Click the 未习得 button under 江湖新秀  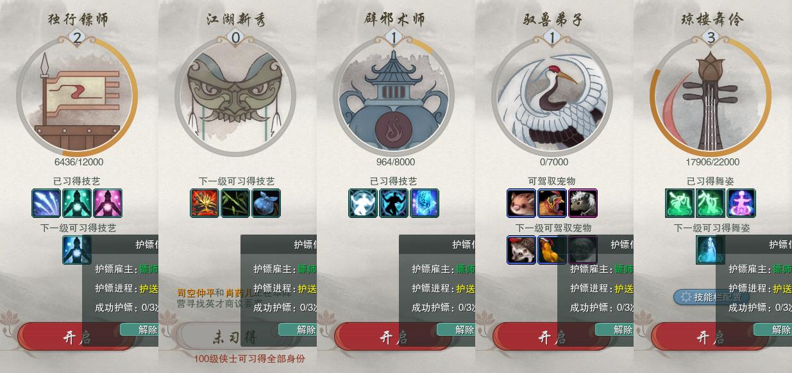coord(235,337)
